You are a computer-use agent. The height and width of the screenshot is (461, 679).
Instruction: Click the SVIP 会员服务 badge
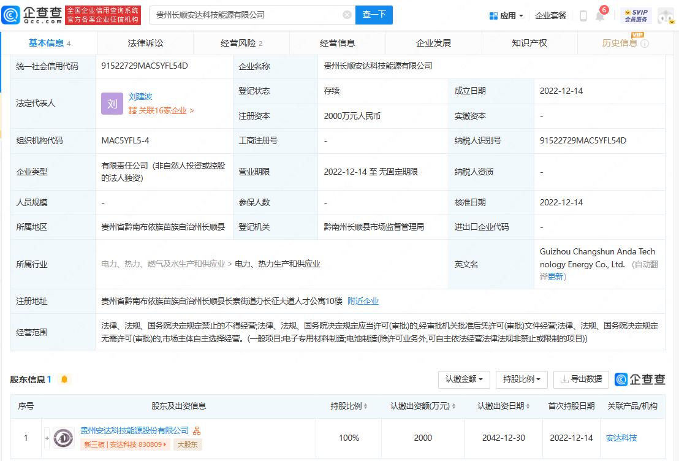pos(636,15)
